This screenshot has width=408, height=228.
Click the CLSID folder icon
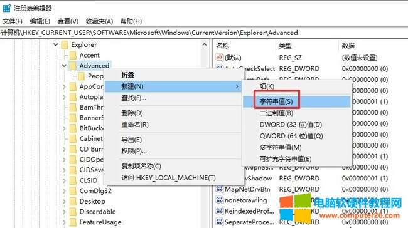(x=73, y=180)
